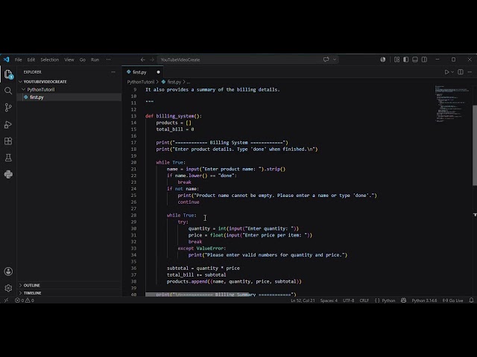Click the theme toggle circle in title bar
Viewport: 477px width, 357px height.
[382, 59]
